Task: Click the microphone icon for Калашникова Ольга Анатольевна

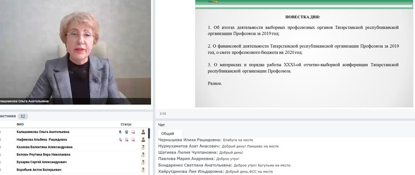Action: pos(120,132)
